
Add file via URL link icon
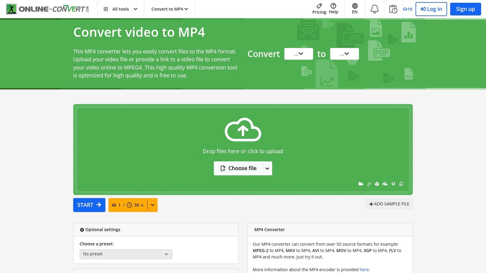369,184
